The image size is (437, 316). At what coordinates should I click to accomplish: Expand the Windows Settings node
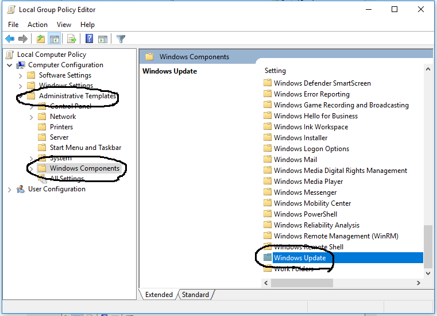(20, 86)
